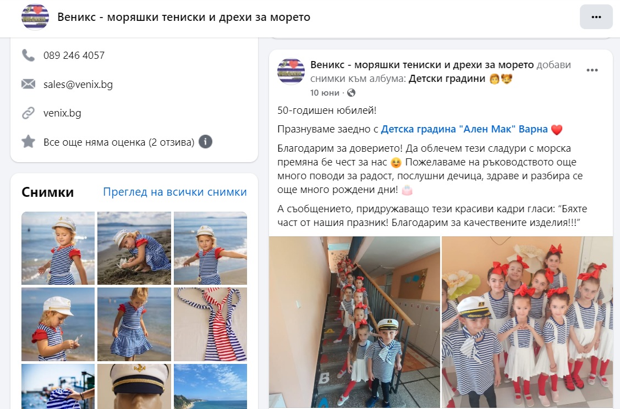Screen dimensions: 620x409
Task: Click the sales@venix.bg email address
Action: (x=78, y=84)
